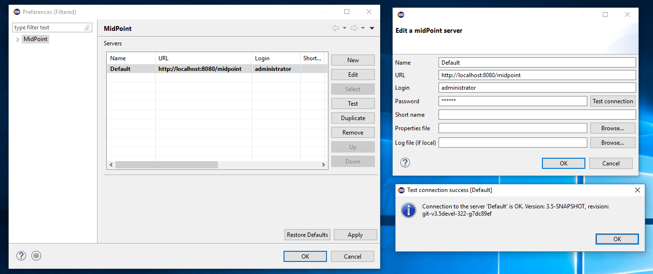Click Restore Defaults in Preferences
Screen dimensions: 653x274
[x=307, y=235]
